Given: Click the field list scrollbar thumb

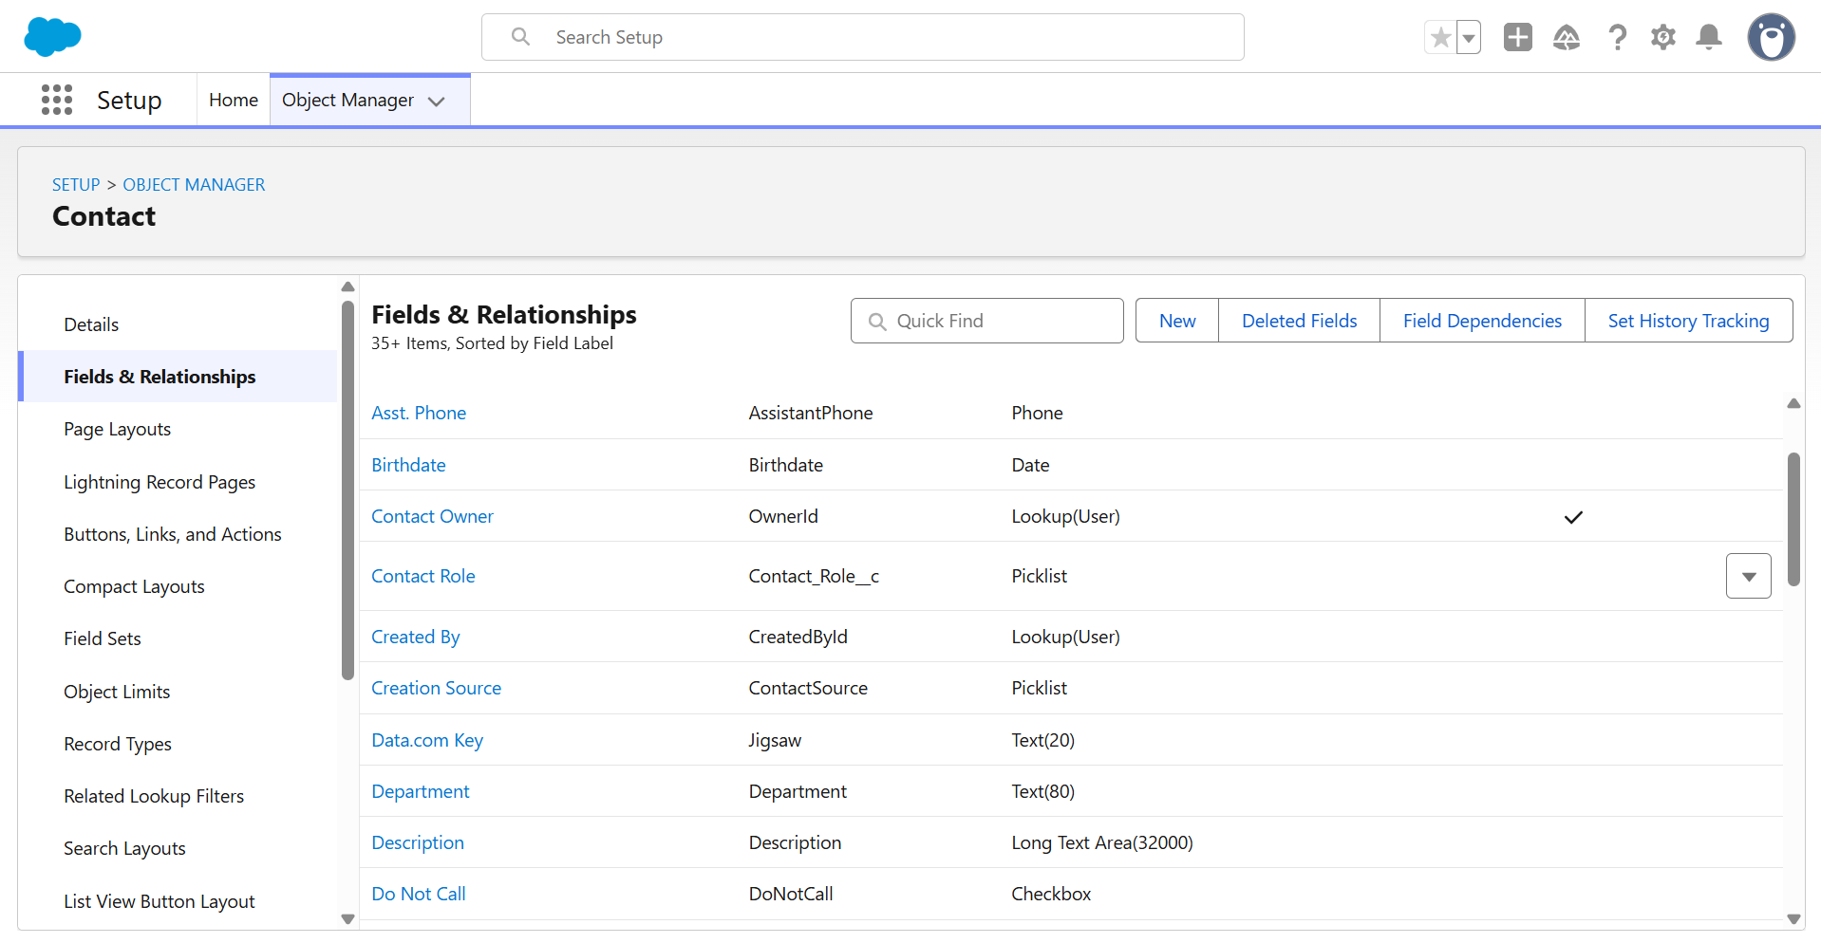Looking at the screenshot, I should coord(1793,519).
